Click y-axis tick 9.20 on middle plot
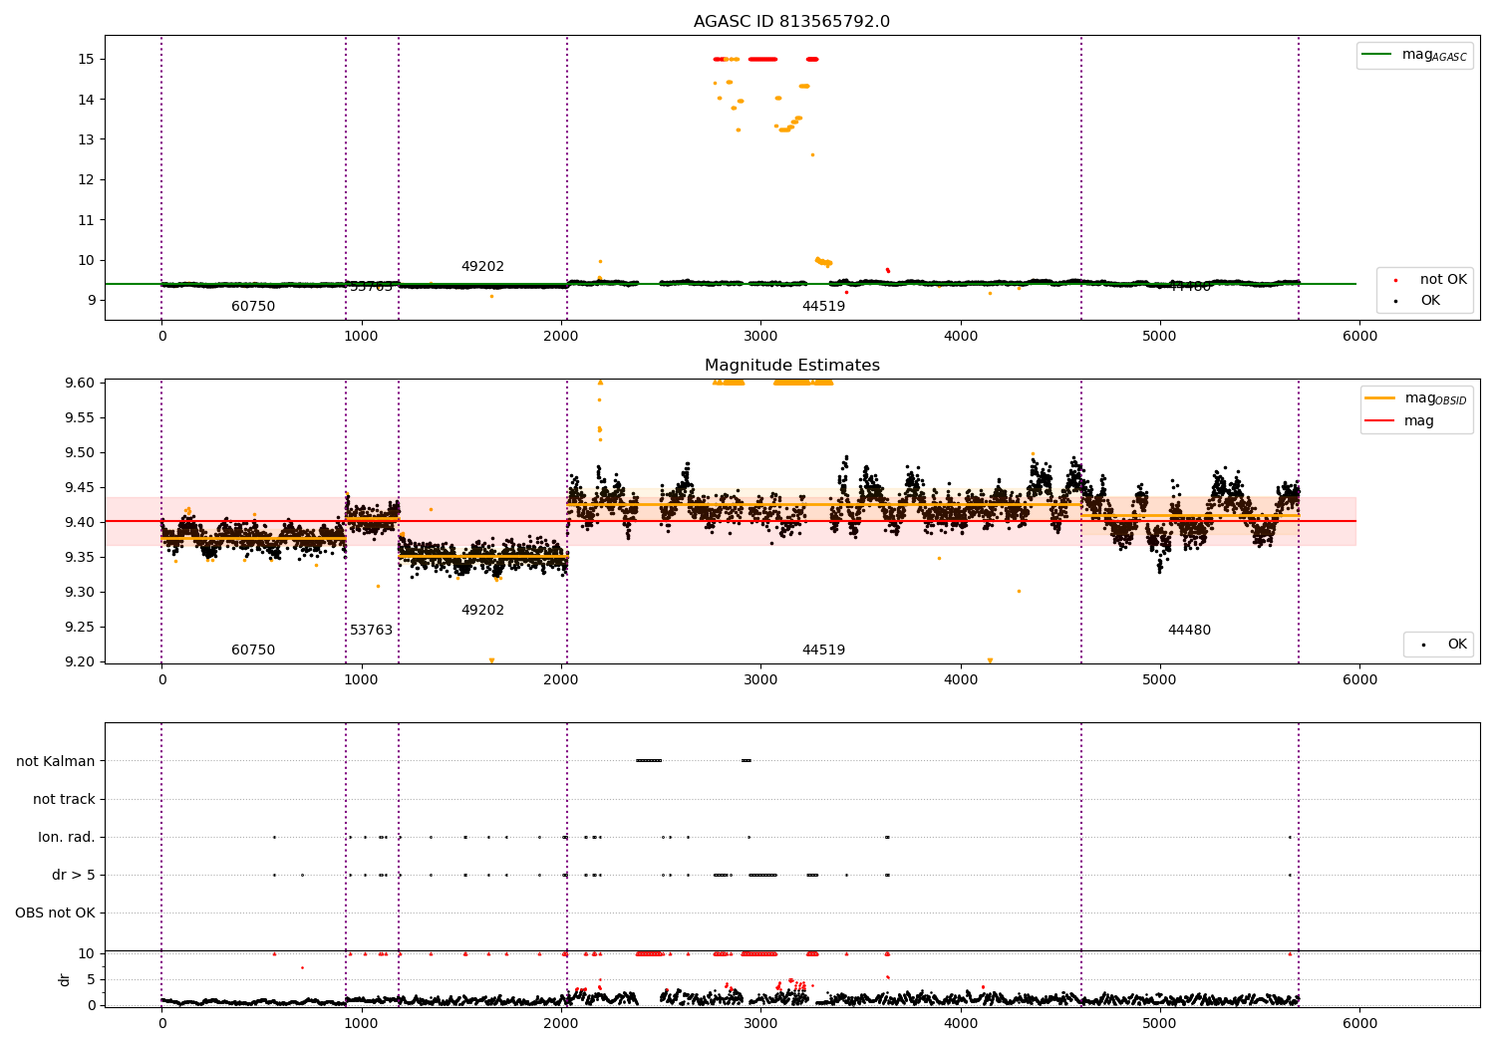The width and height of the screenshot is (1495, 1046). click(80, 661)
